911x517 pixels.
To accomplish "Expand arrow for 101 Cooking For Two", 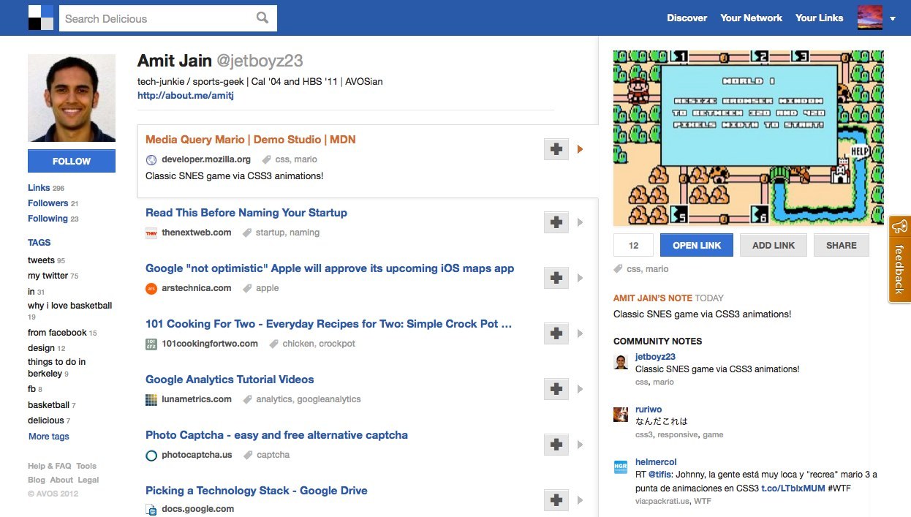I will click(x=581, y=333).
